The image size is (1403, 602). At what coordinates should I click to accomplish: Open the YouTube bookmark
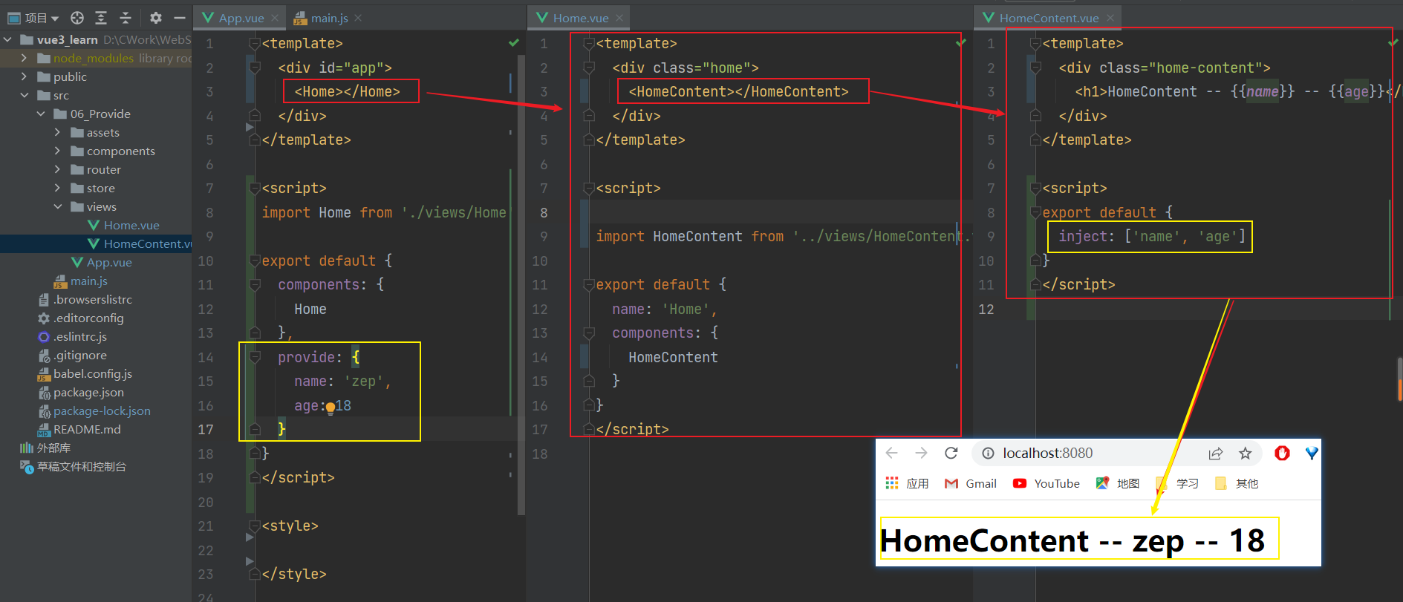click(x=1046, y=483)
